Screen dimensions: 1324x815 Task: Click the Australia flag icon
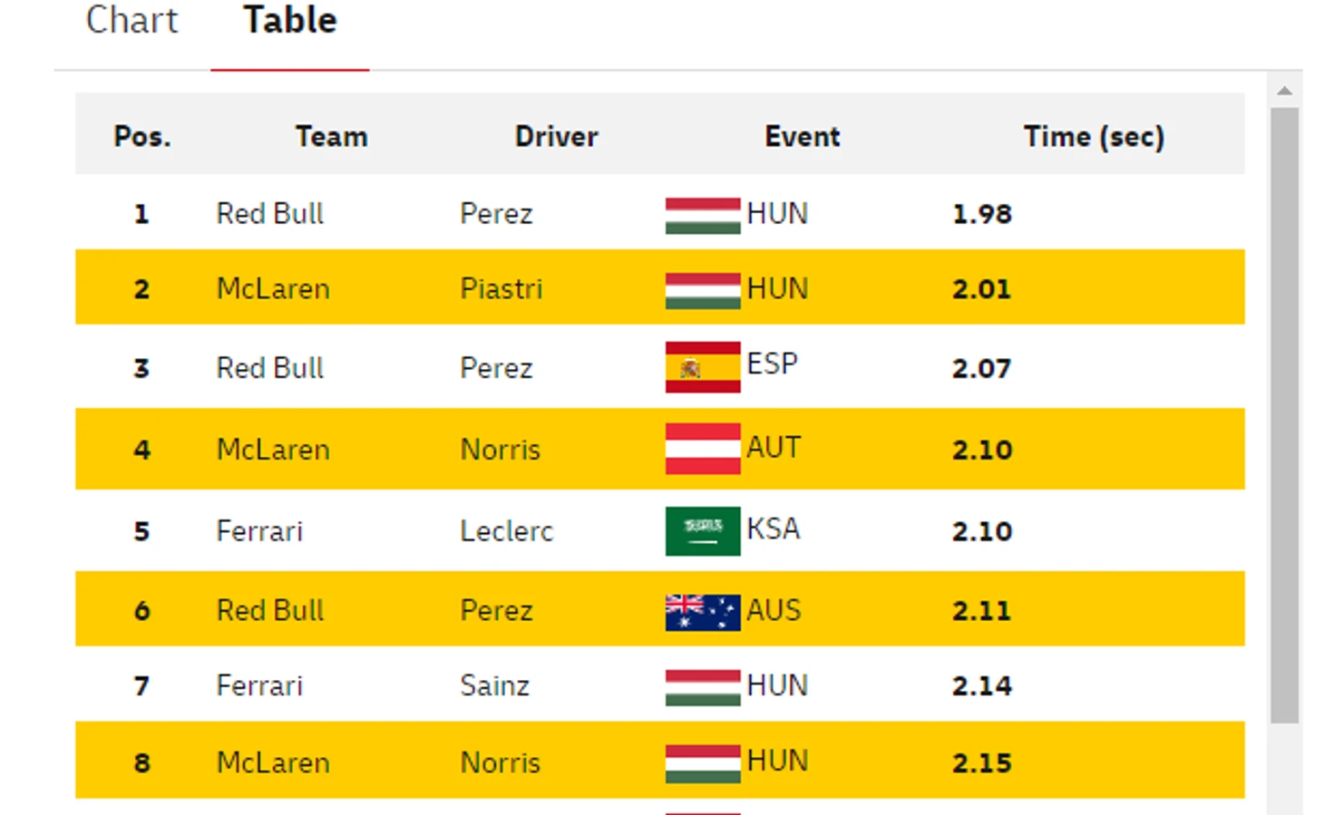703,612
